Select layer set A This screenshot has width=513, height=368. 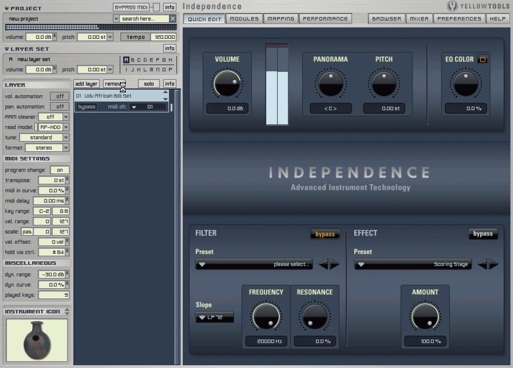click(126, 60)
